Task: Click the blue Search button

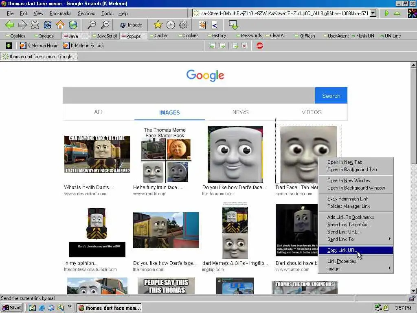Action: pyautogui.click(x=331, y=95)
